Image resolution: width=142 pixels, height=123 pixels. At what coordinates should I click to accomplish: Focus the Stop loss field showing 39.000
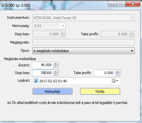tap(43, 73)
